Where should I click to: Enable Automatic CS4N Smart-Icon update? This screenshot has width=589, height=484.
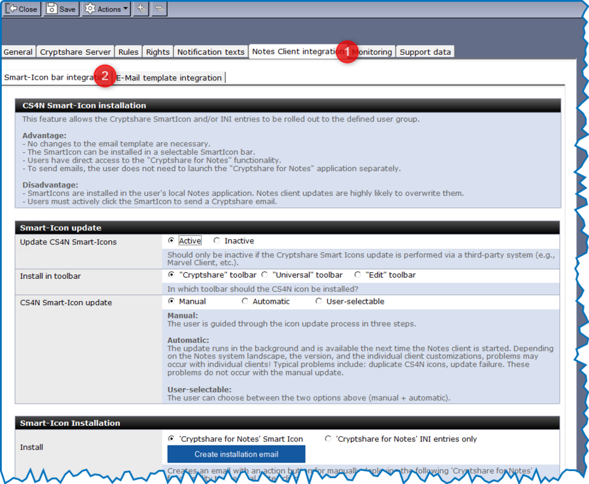(x=245, y=301)
